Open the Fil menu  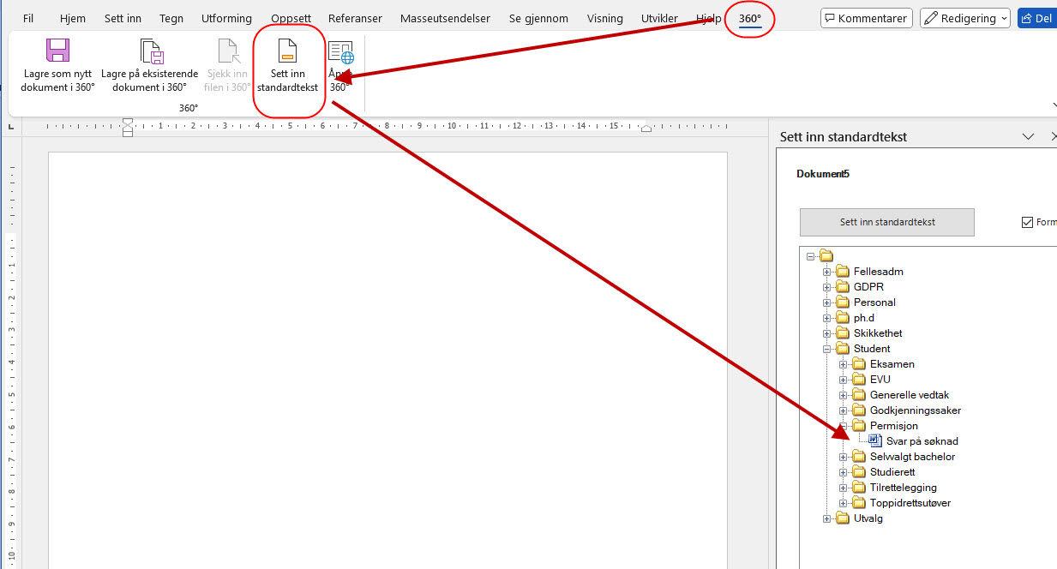[28, 18]
